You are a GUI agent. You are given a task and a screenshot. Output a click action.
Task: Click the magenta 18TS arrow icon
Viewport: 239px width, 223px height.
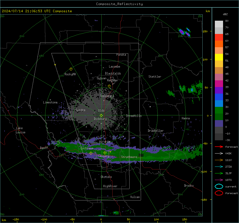pyautogui.click(x=219, y=180)
